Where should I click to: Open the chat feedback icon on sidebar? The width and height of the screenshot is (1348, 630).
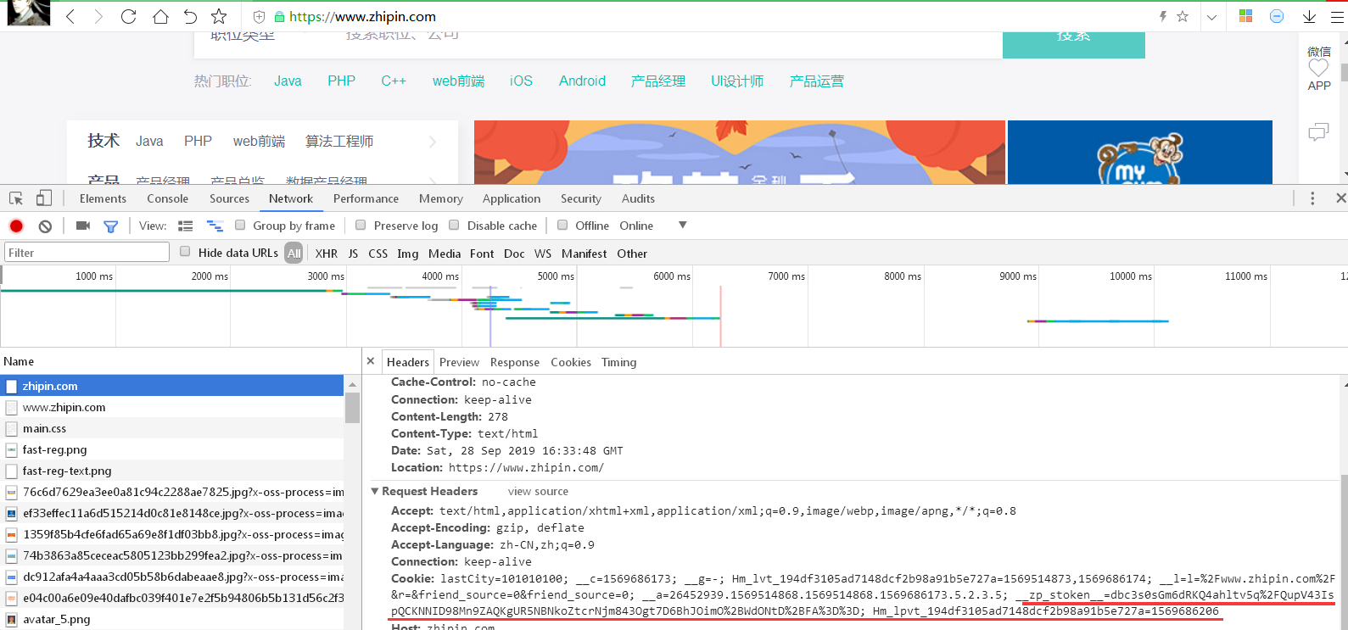(x=1318, y=132)
